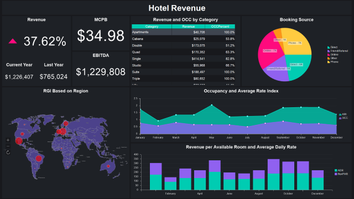Zoom in on the region map
Screen dimensions: 354x199
point(8,140)
